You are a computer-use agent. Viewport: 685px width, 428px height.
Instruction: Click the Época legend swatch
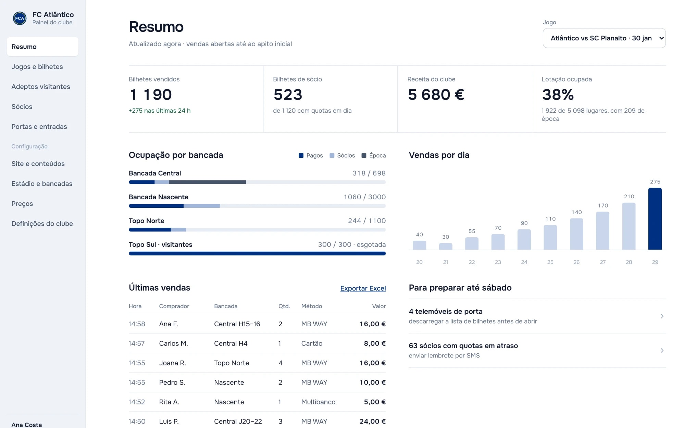click(364, 155)
